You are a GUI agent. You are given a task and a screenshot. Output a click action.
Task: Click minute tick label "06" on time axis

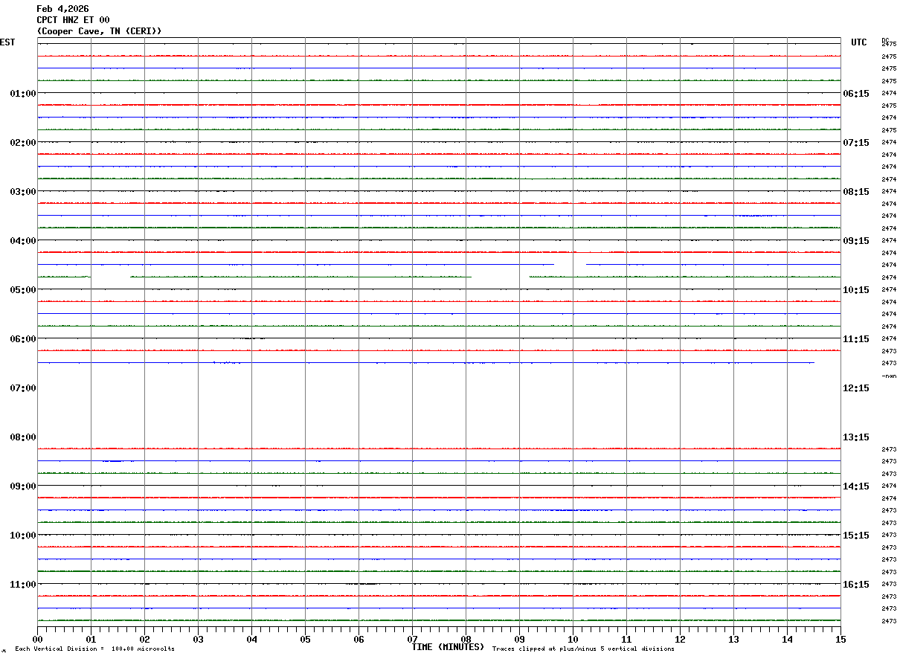point(359,640)
